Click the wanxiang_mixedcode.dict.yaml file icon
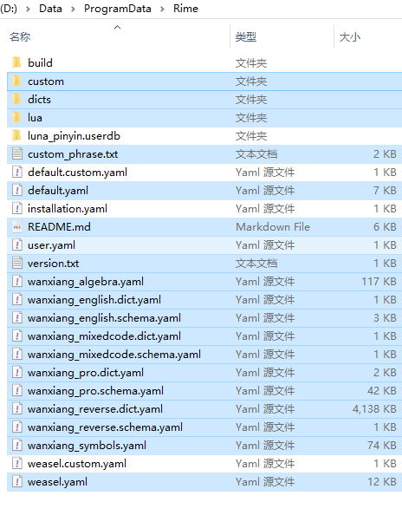 17,336
